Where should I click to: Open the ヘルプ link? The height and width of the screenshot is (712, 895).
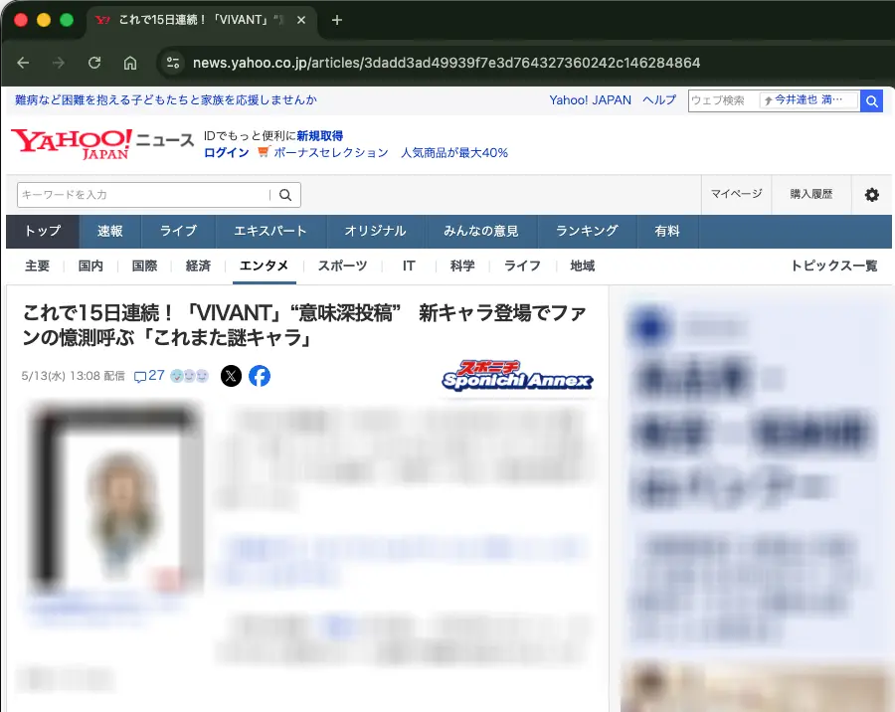[659, 100]
